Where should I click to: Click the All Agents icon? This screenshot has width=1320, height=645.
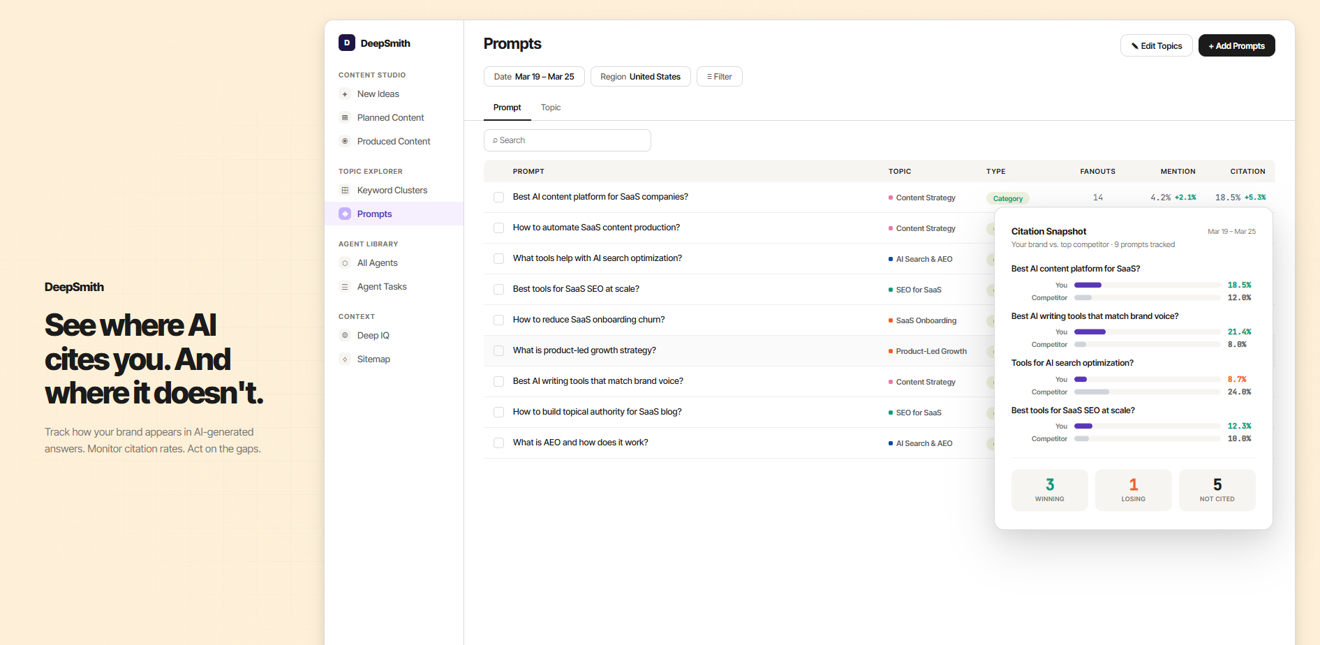[x=345, y=263]
